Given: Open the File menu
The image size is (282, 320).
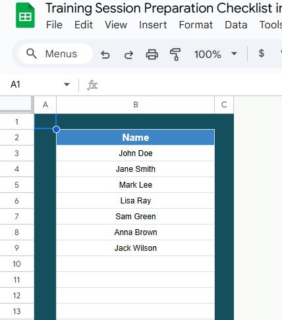Looking at the screenshot, I should [x=54, y=25].
